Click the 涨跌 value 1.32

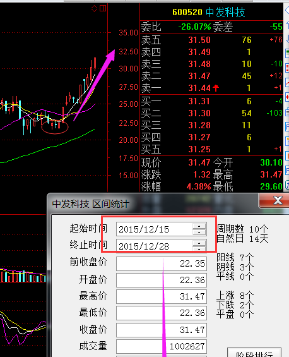tap(202, 174)
